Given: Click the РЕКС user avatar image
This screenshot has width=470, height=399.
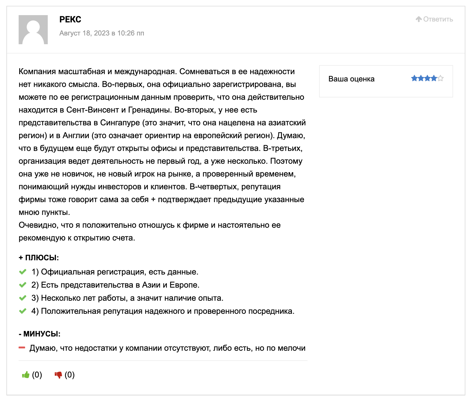Looking at the screenshot, I should point(33,30).
